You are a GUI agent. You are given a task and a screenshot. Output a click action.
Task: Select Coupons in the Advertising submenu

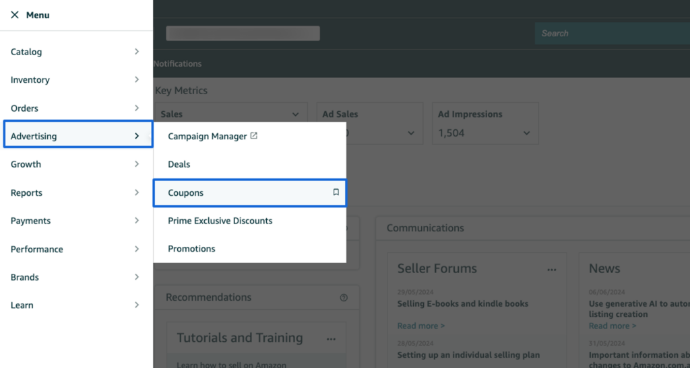point(249,193)
